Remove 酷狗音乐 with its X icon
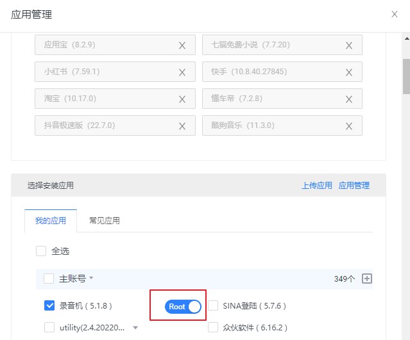 (x=349, y=126)
